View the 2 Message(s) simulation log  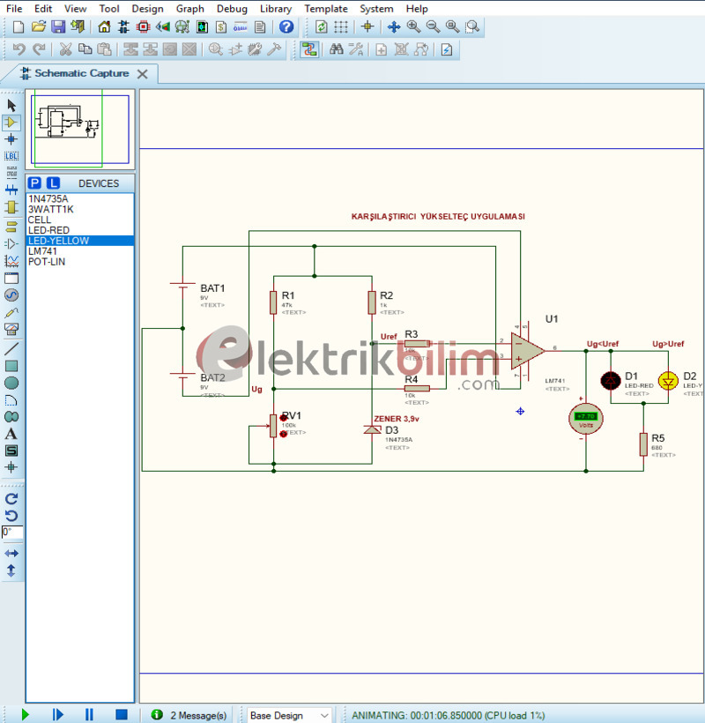point(188,714)
